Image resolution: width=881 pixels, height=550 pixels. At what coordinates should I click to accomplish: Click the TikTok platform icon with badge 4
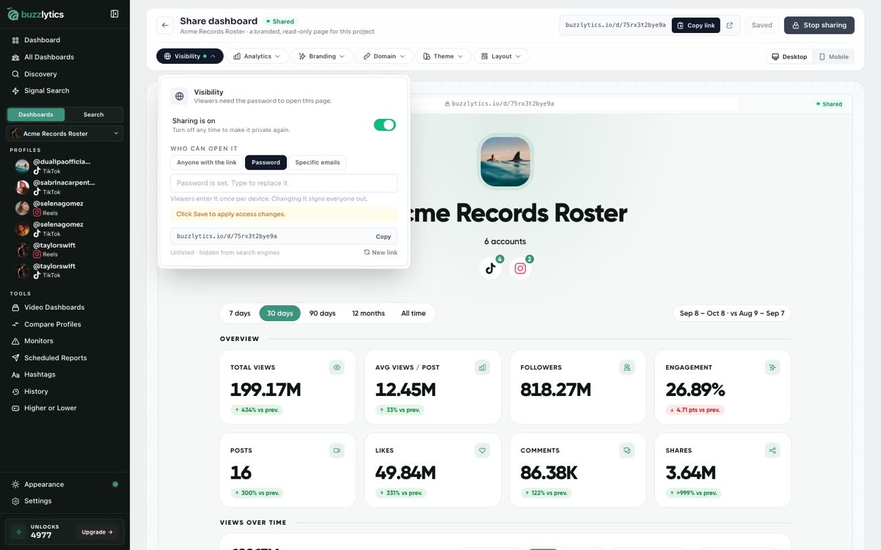(491, 268)
